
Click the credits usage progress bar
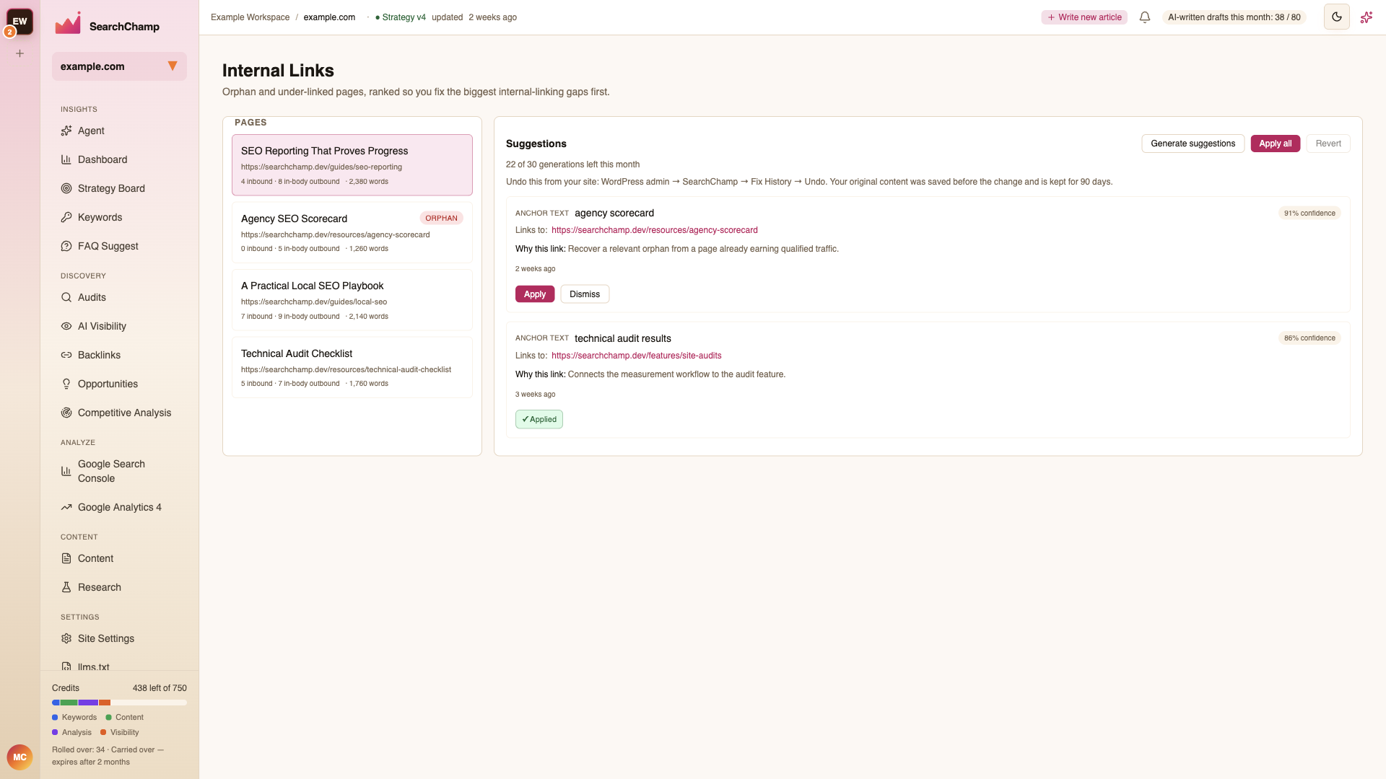119,703
